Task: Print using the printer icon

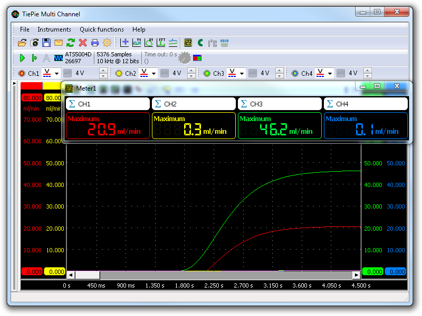Action: [95, 43]
